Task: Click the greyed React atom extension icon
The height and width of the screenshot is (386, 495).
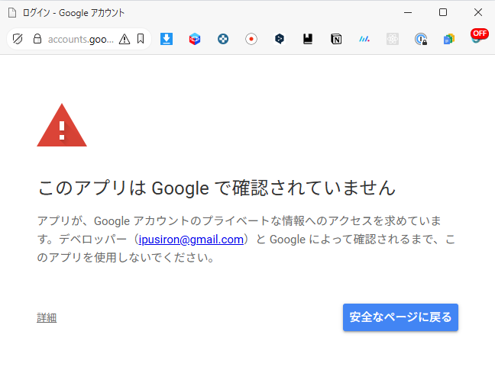Action: tap(393, 39)
